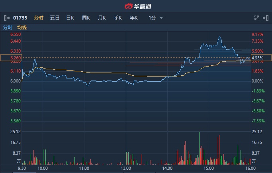Click the 华盛通 logo in the title
The image size is (272, 173).
[136, 6]
